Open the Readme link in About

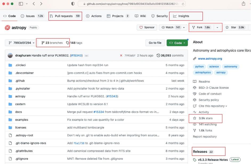coord(204,82)
